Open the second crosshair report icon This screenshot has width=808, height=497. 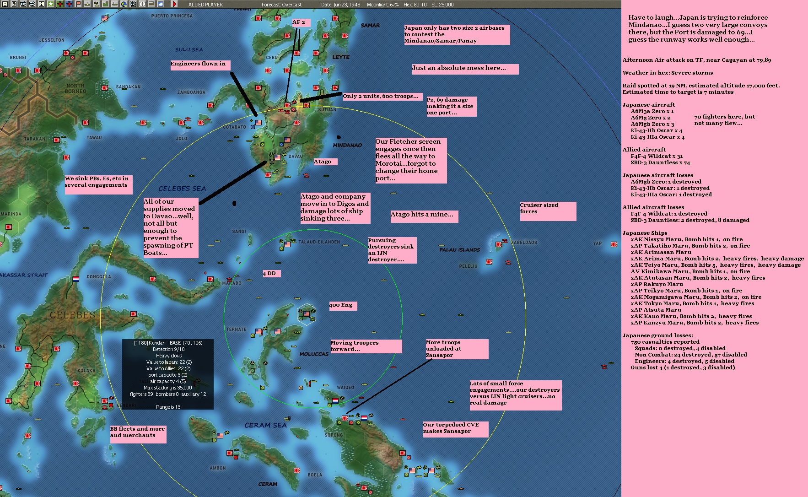tap(32, 4)
